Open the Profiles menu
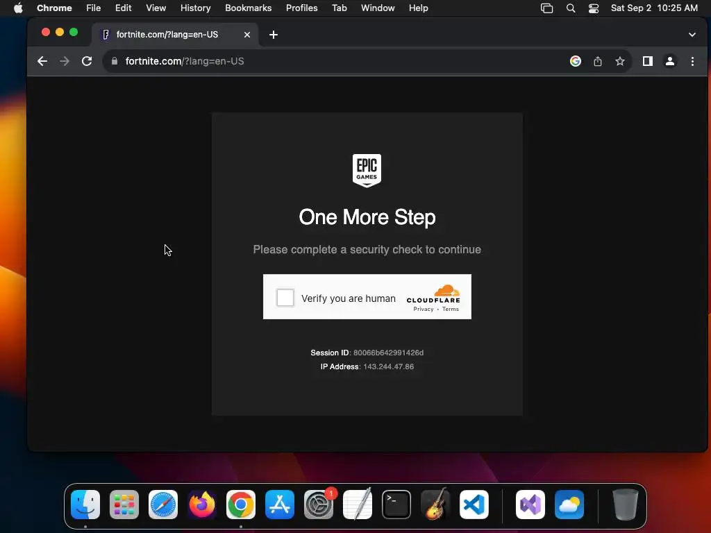711x533 pixels. [x=301, y=8]
